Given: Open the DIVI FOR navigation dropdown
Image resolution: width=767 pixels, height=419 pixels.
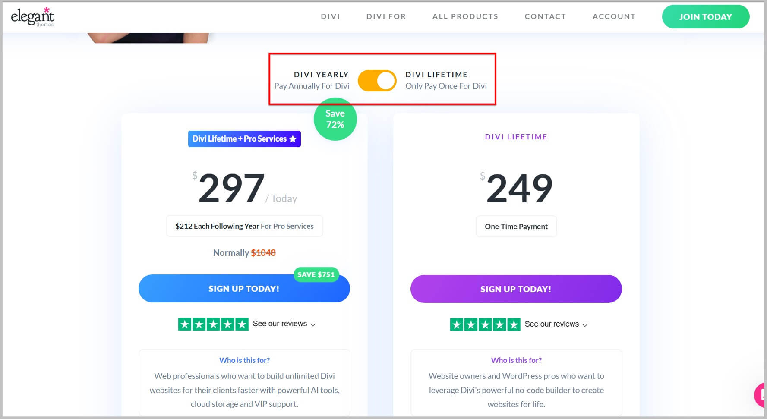Looking at the screenshot, I should pos(386,16).
